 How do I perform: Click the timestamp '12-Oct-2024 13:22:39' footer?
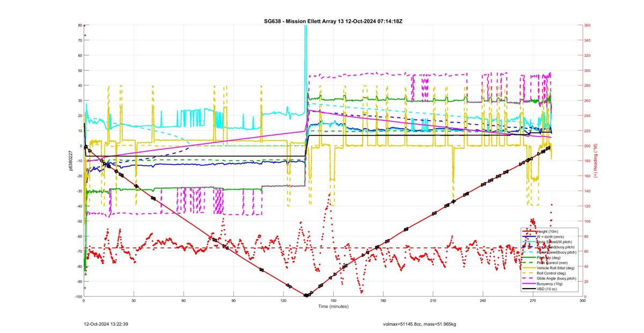click(x=106, y=324)
